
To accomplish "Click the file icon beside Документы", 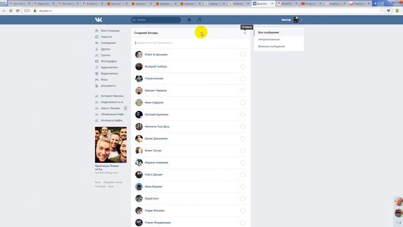I will click(x=96, y=86).
